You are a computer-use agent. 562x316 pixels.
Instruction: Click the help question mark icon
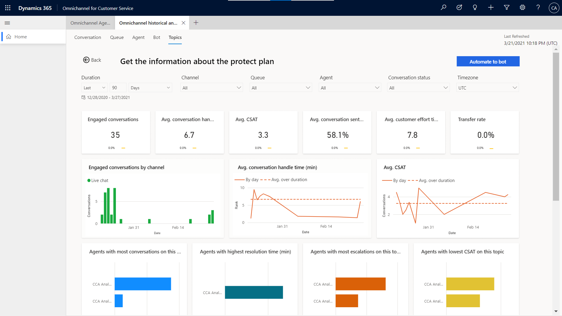coord(538,8)
